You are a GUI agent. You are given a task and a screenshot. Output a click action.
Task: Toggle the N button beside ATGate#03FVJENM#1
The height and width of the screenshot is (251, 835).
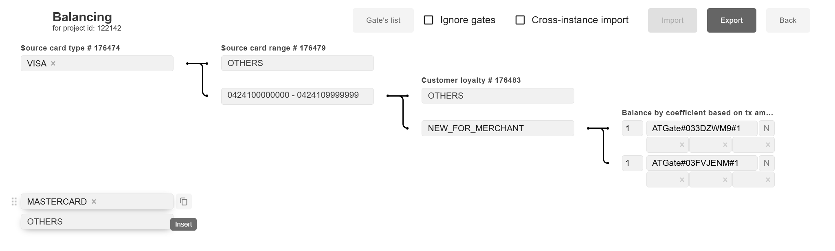[x=766, y=163]
